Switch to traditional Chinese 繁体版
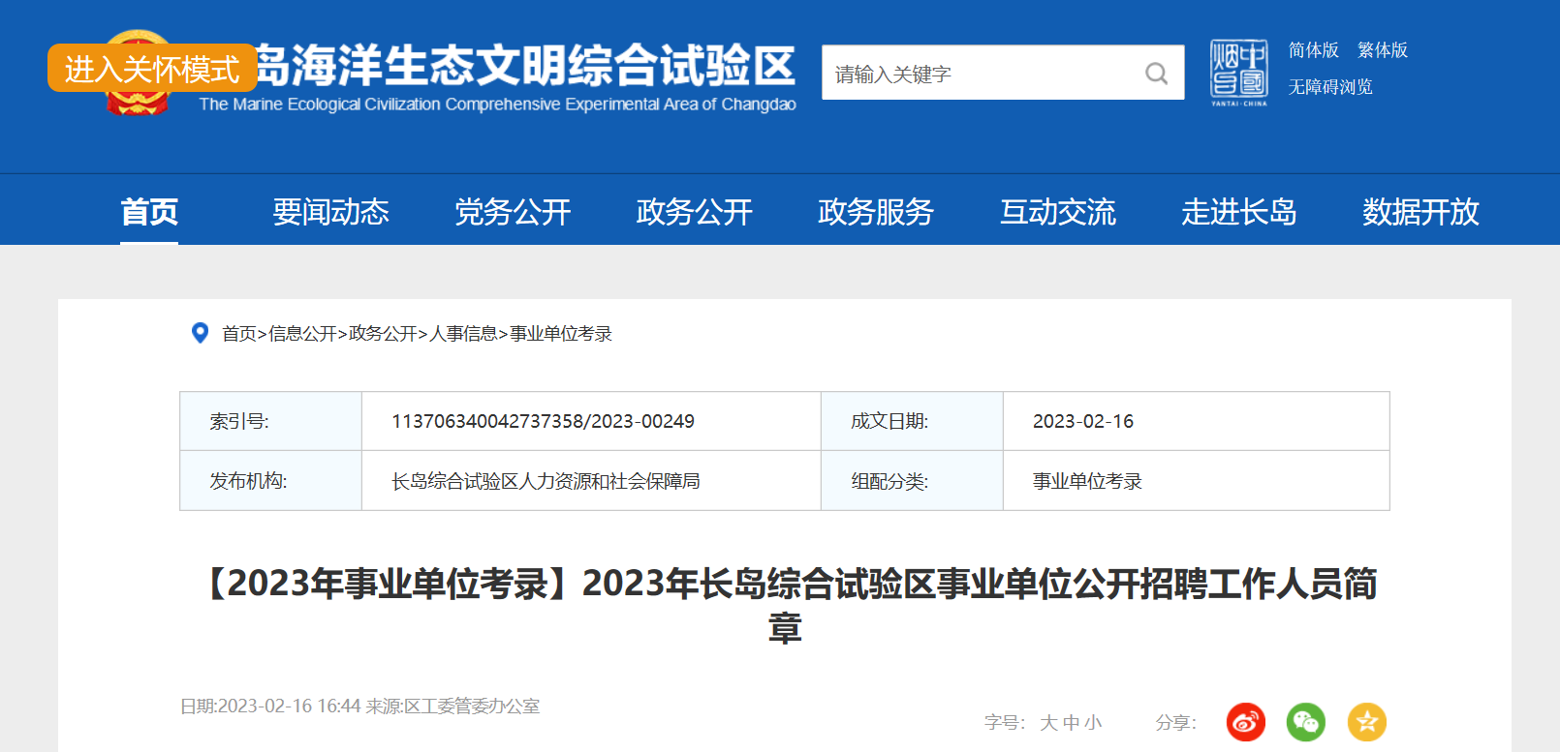This screenshot has width=1560, height=752. [x=1383, y=50]
